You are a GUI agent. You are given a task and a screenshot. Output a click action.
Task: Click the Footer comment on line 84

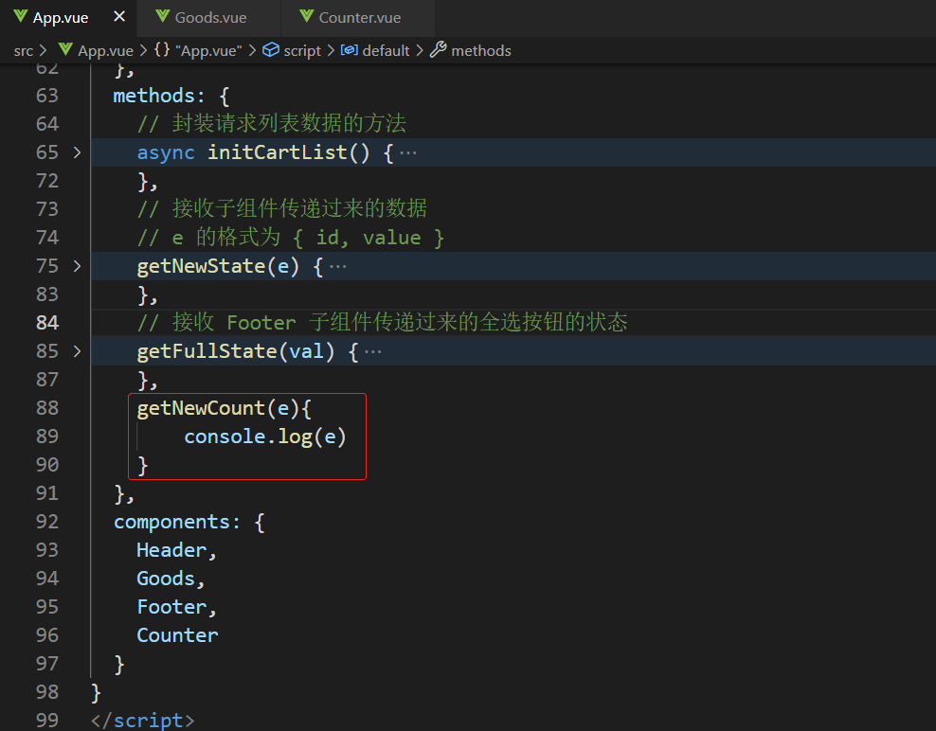[382, 323]
